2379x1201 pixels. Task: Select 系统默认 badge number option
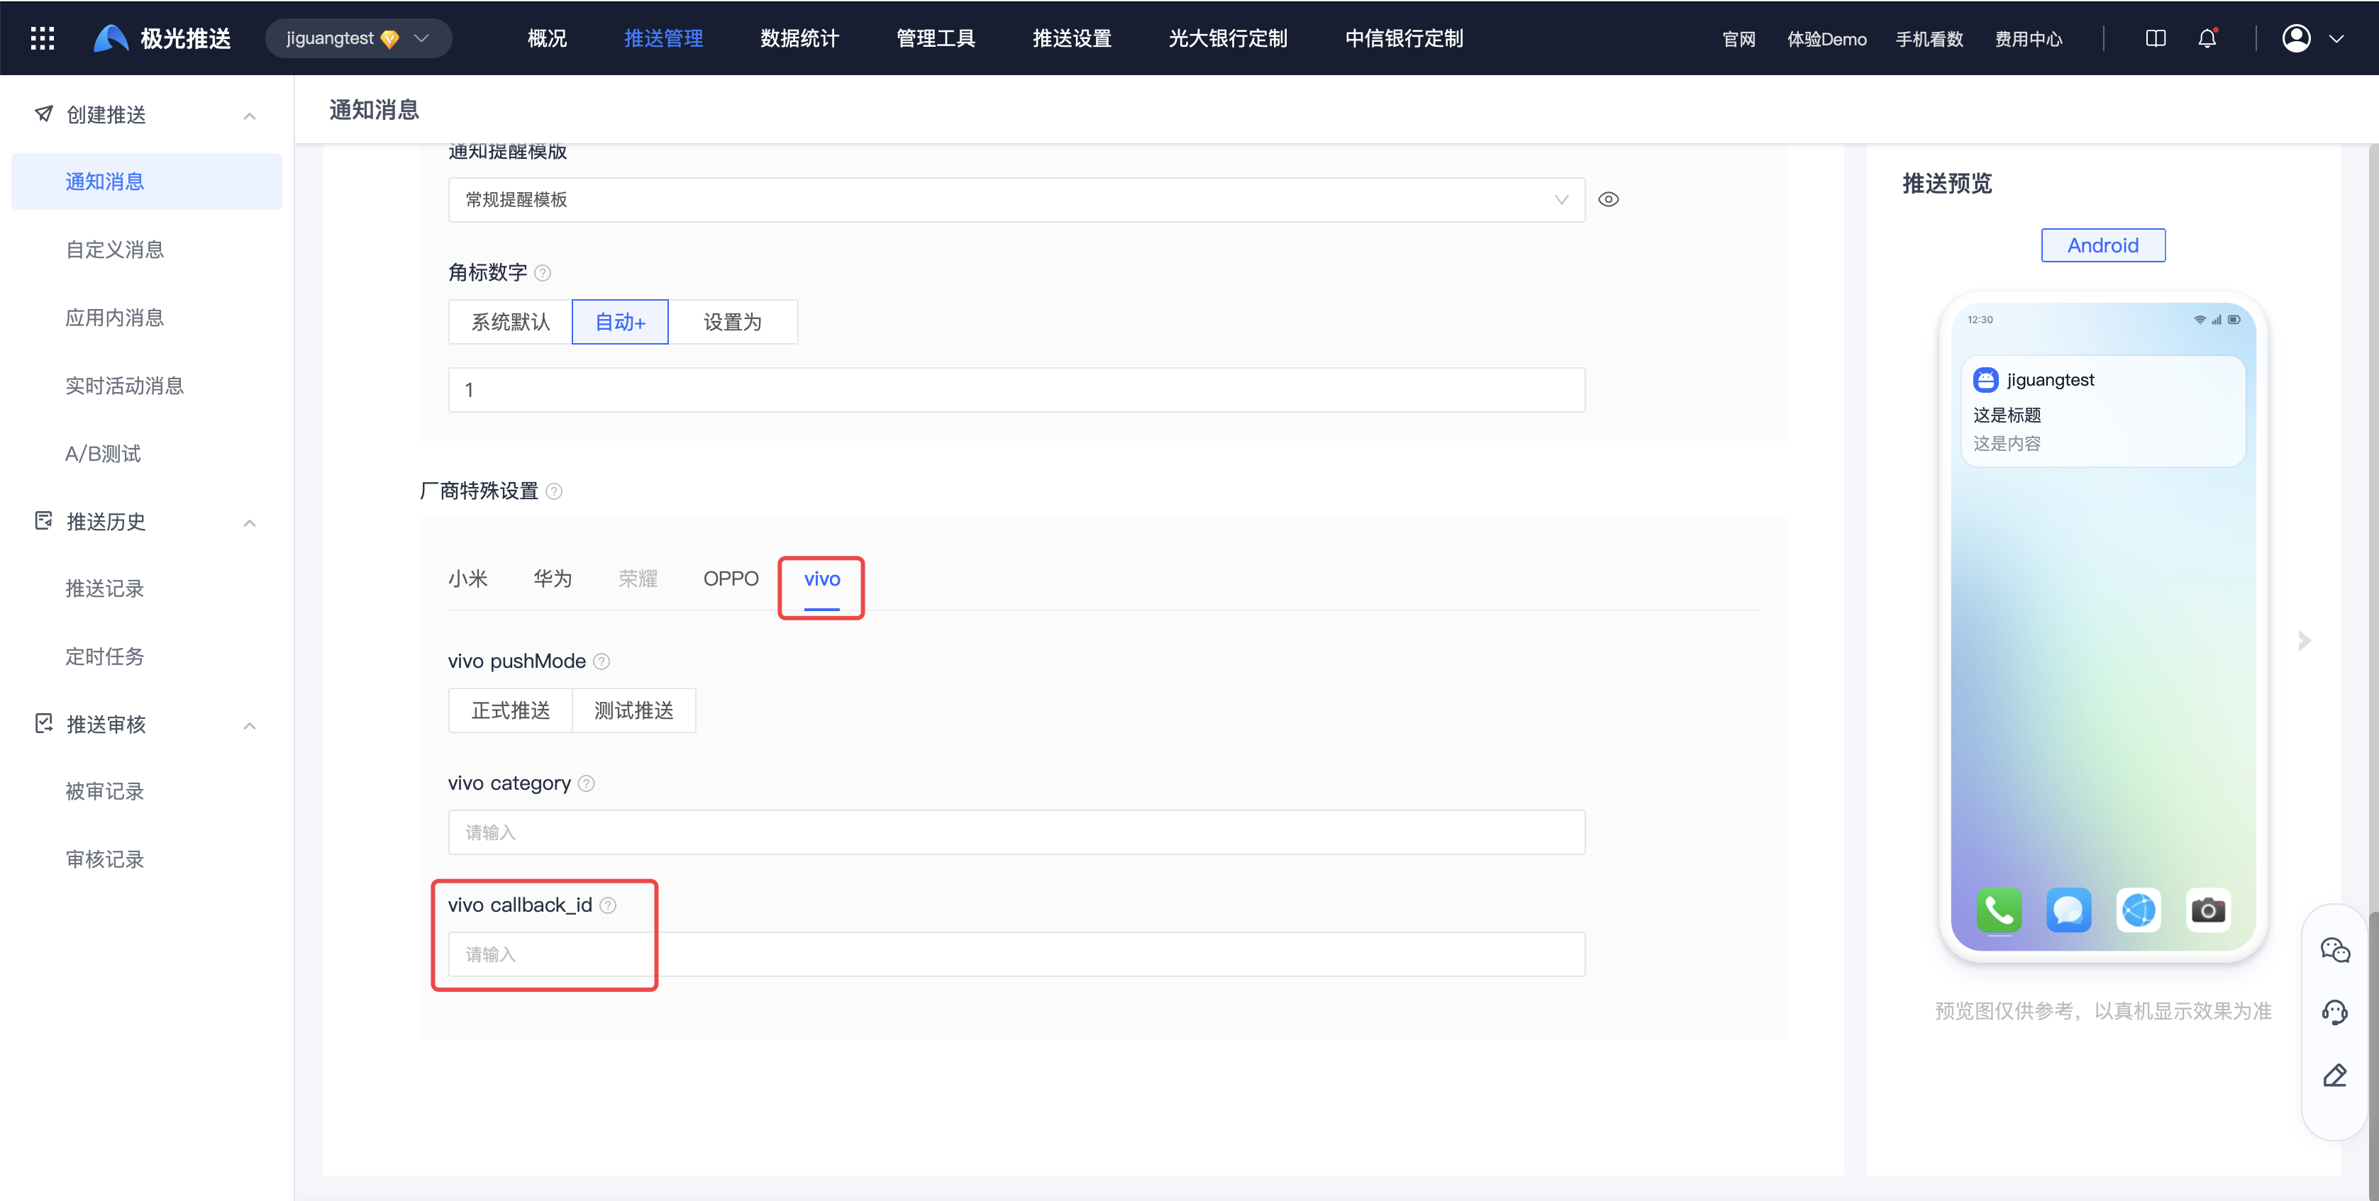click(x=510, y=322)
